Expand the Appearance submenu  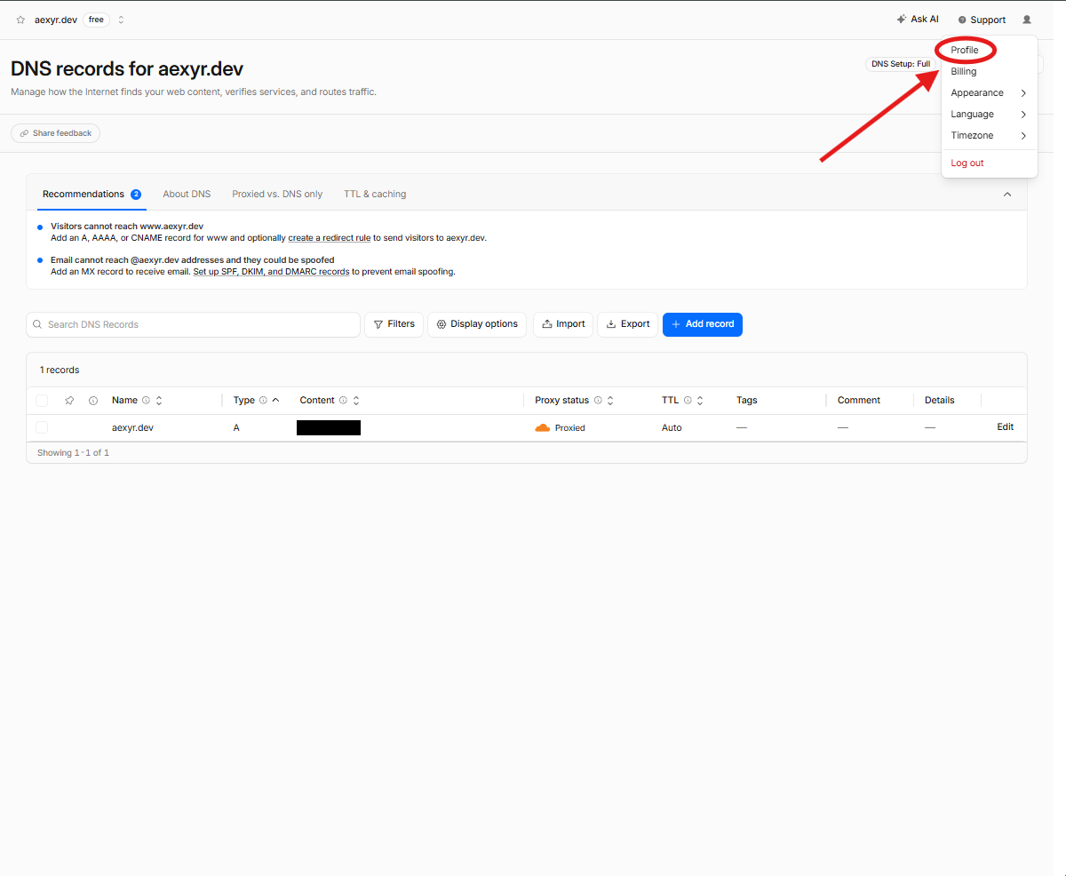click(989, 93)
